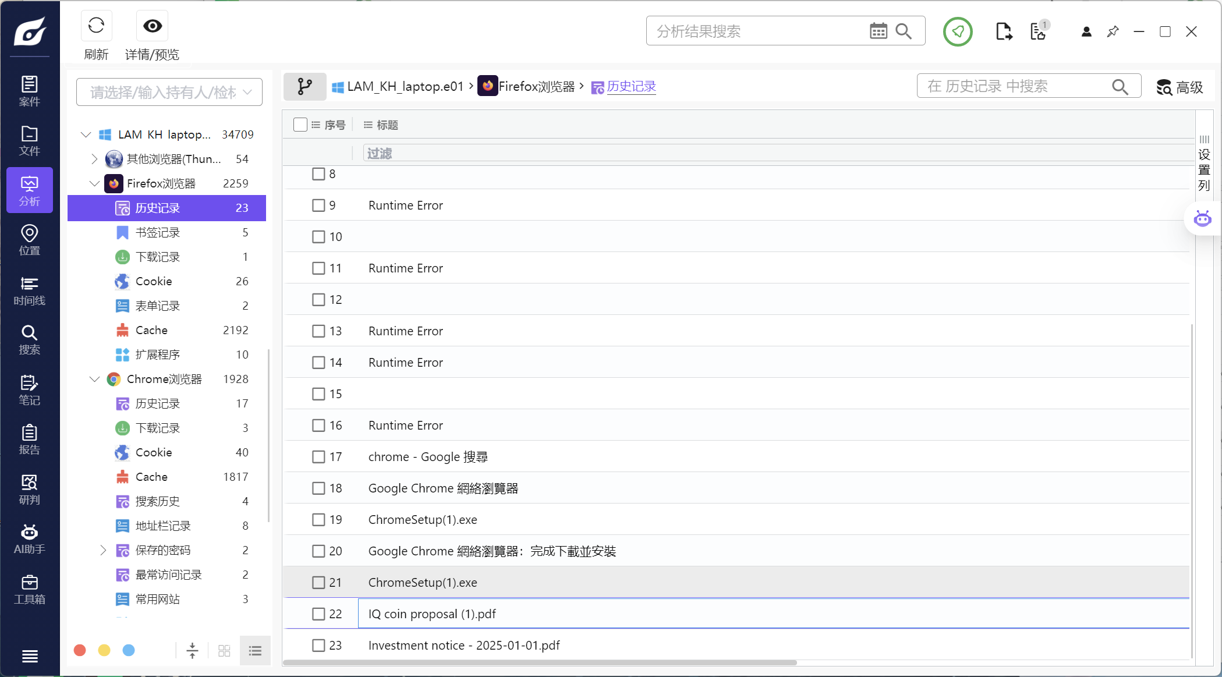1222x677 pixels.
Task: Open Details/Preview (详情/预览) eye icon
Action: 153,26
